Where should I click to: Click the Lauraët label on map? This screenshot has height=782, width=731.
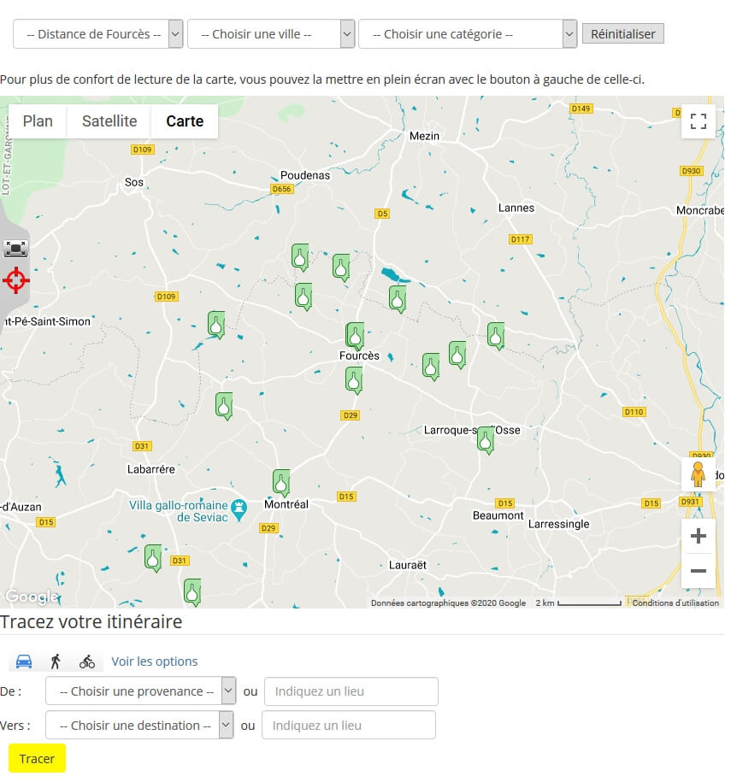(x=408, y=565)
